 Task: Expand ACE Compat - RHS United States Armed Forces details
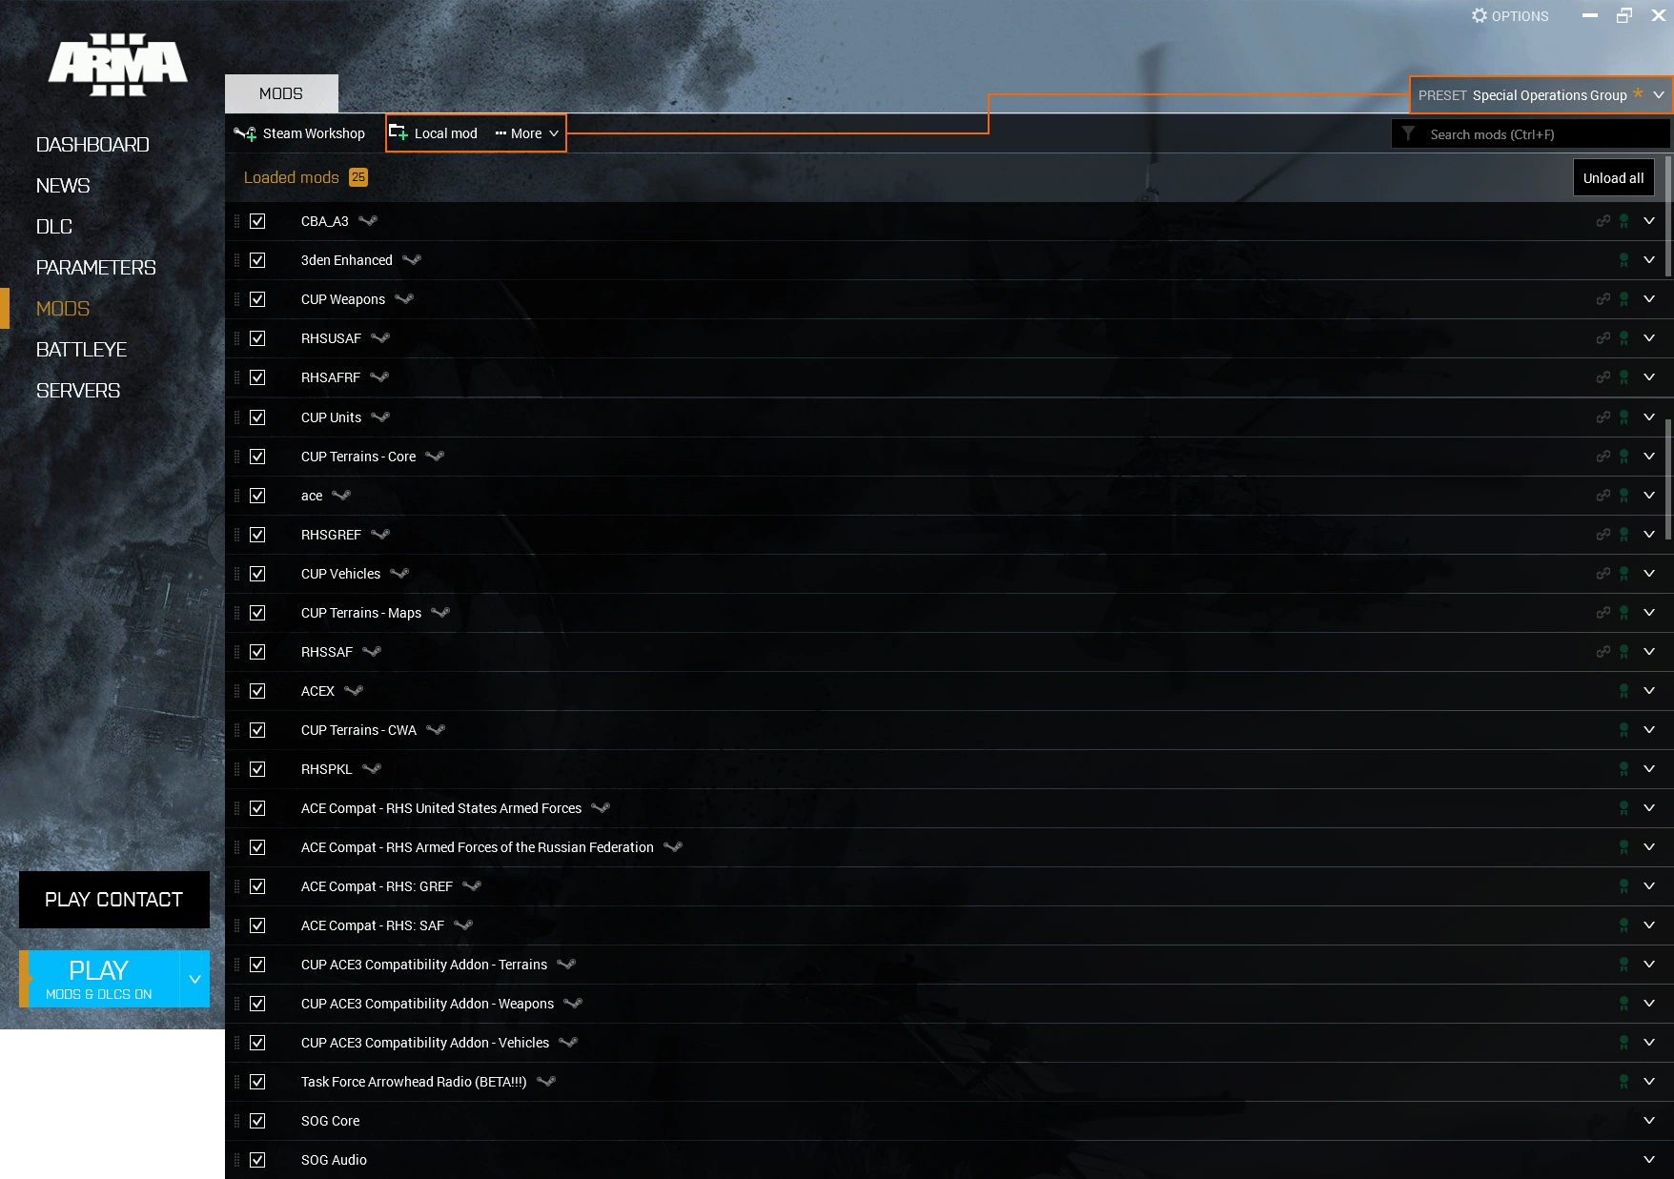pos(1649,808)
